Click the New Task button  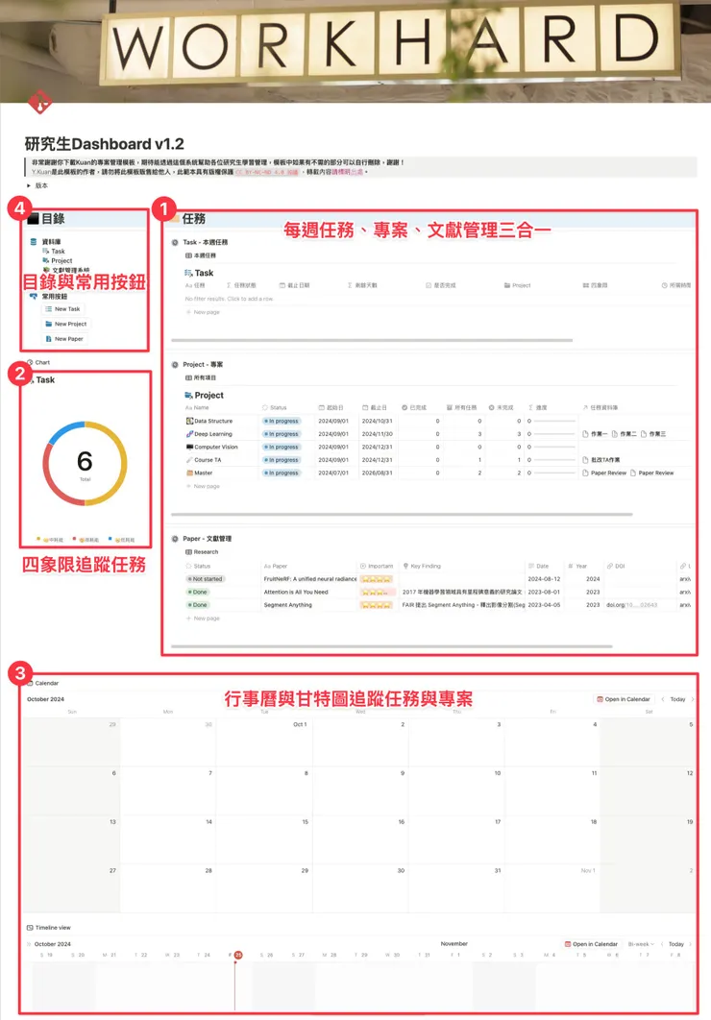pos(62,309)
